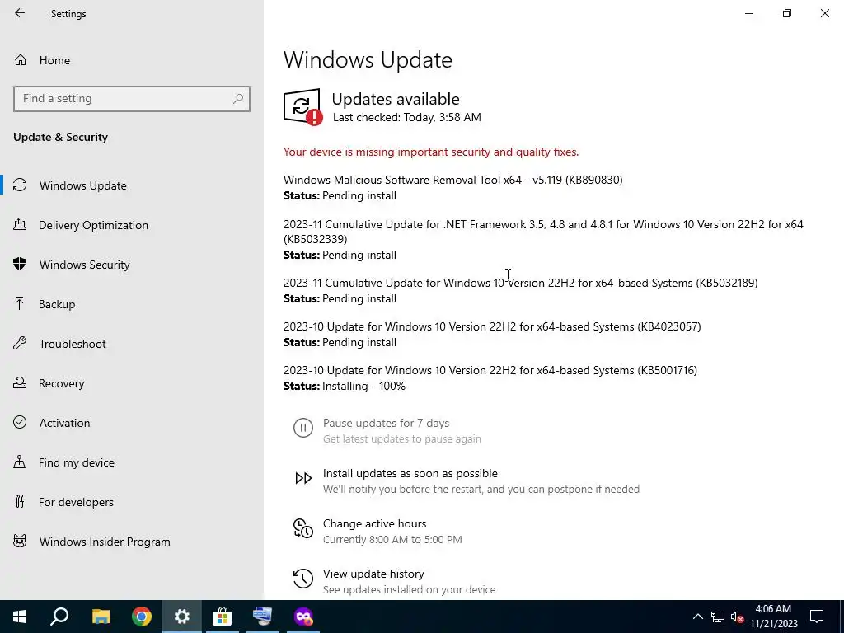Open the computer keyboard app on taskbar
The height and width of the screenshot is (633, 844).
[x=262, y=617]
